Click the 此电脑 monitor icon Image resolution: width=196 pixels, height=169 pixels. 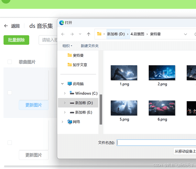pos(70,84)
